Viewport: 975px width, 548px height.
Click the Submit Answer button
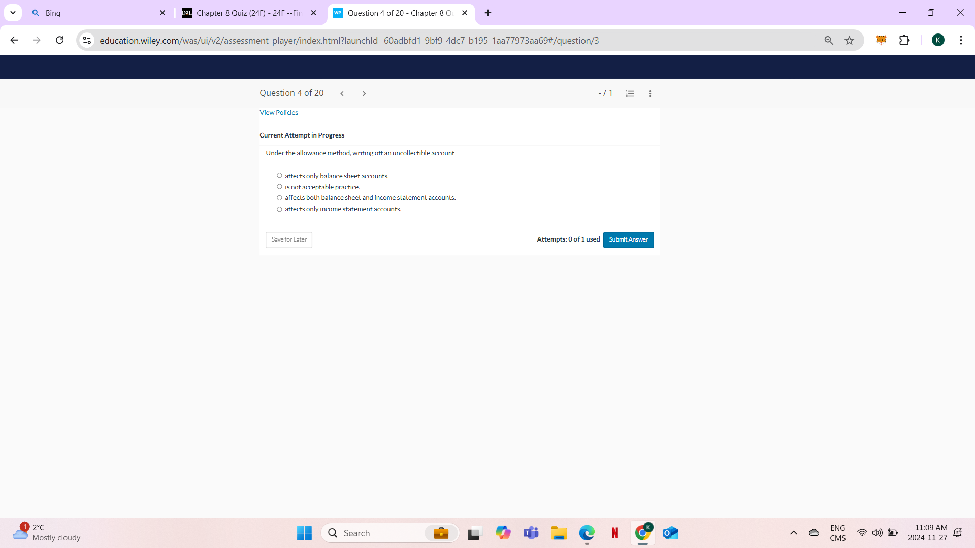pyautogui.click(x=628, y=239)
